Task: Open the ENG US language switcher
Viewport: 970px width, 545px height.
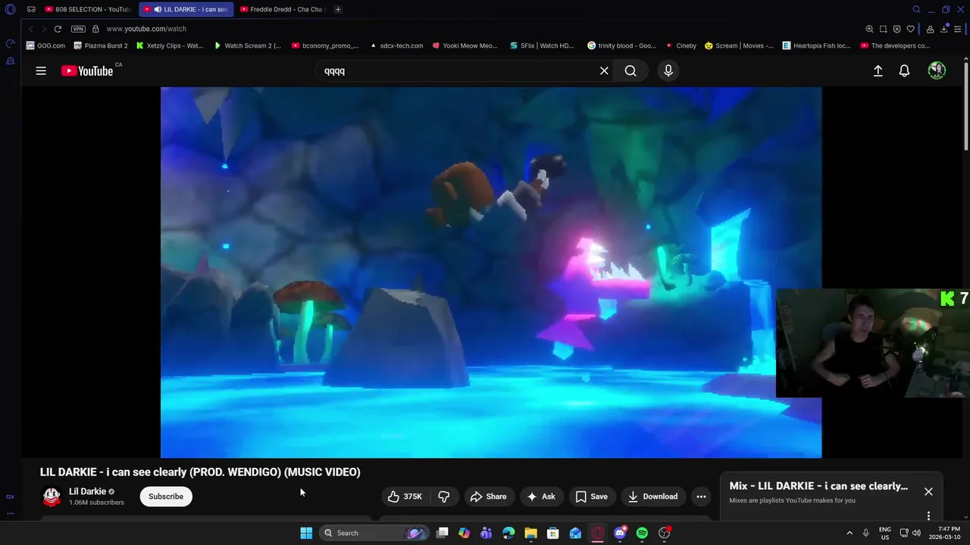Action: pyautogui.click(x=884, y=533)
